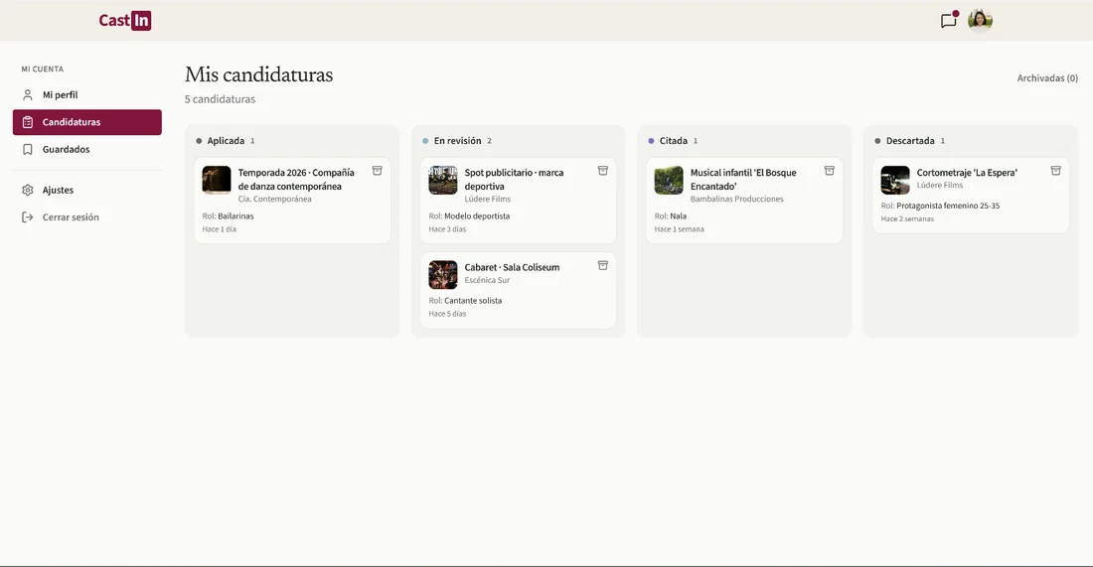Click the 5 candidaturas count text
Screen dimensions: 1093x567
(x=221, y=99)
